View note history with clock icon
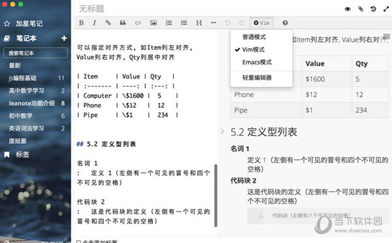The height and width of the screenshot is (243, 392). [373, 9]
